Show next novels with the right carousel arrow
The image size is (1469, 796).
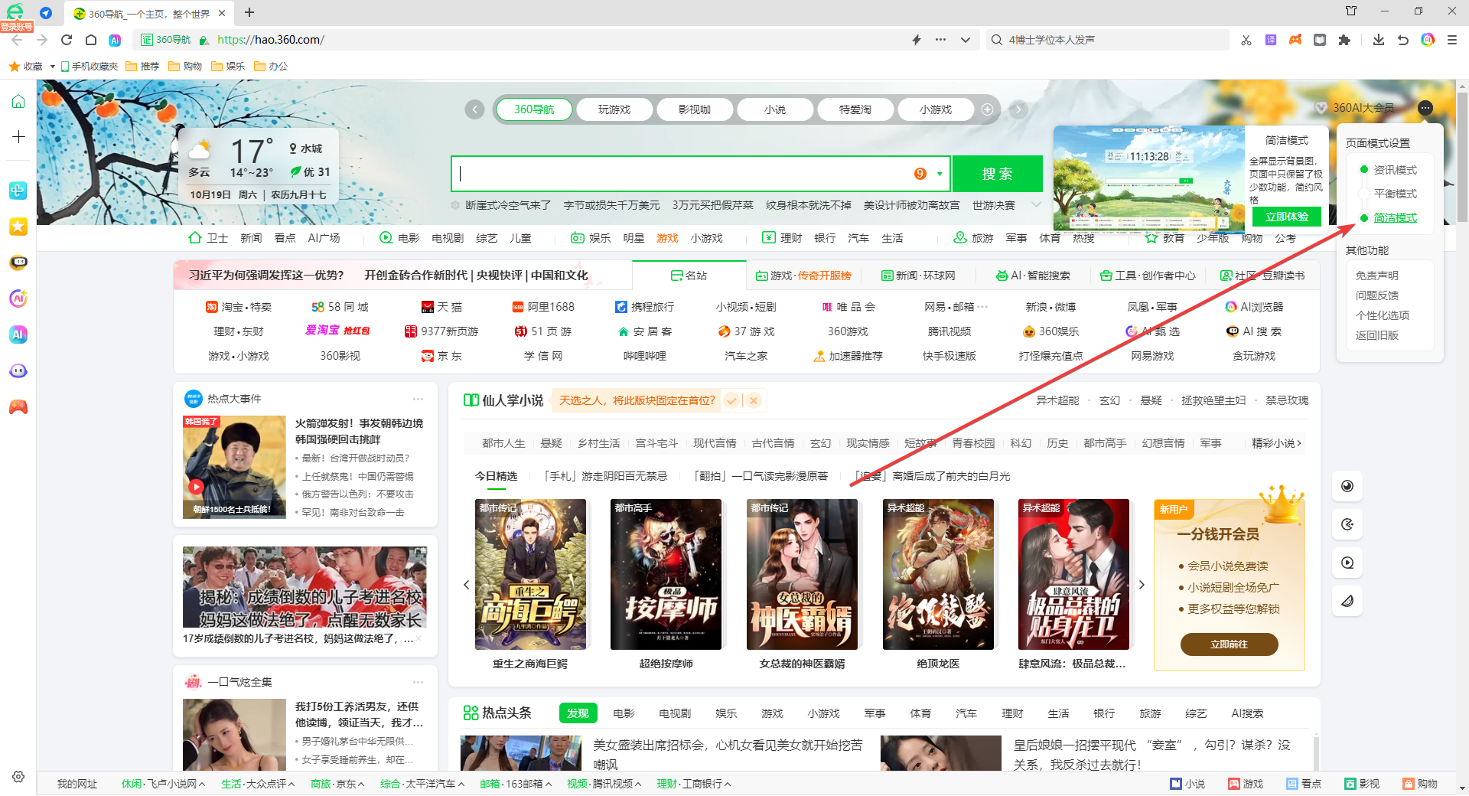(x=1142, y=585)
